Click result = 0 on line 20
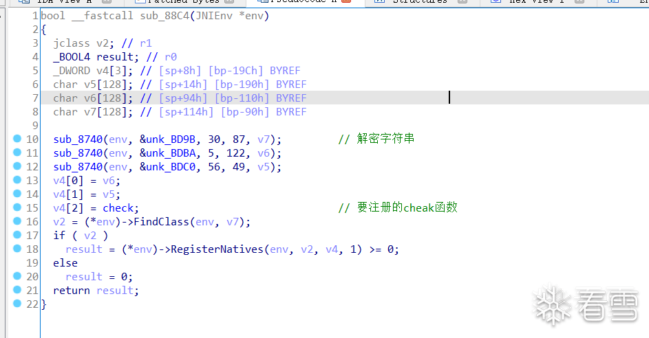The height and width of the screenshot is (338, 649). pyautogui.click(x=99, y=277)
